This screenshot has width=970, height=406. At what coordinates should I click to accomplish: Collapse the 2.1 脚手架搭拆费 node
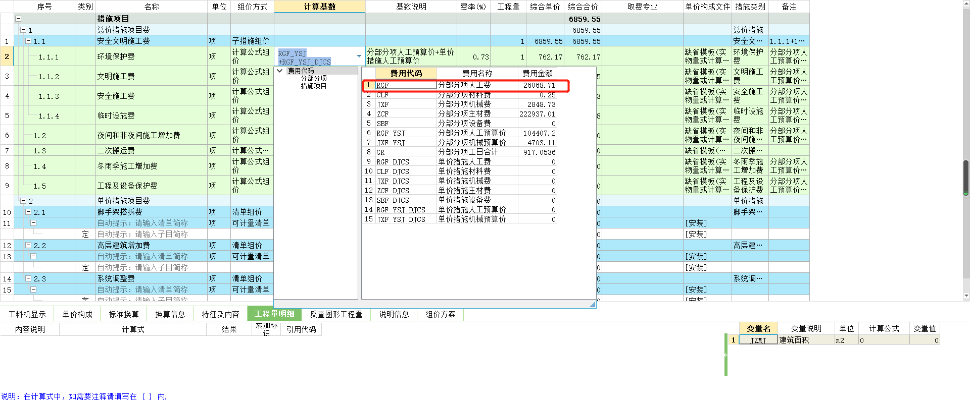point(28,212)
